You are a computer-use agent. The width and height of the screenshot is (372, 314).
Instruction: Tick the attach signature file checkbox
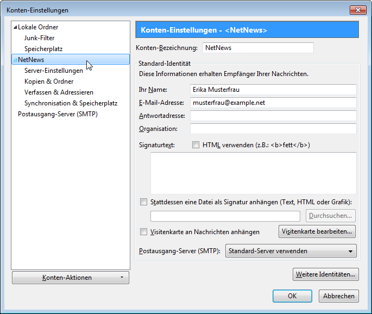pos(144,202)
